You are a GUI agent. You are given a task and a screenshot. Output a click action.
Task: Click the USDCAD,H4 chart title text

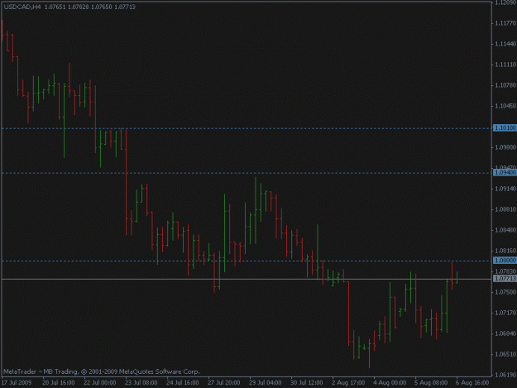click(x=22, y=7)
